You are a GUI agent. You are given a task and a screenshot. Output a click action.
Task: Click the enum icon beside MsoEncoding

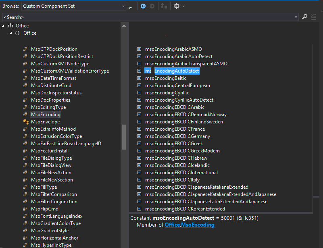[25, 115]
